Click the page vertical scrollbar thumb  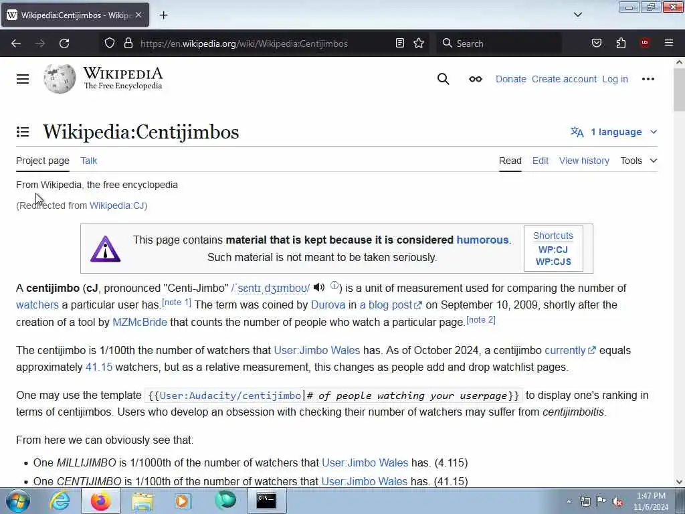click(679, 90)
